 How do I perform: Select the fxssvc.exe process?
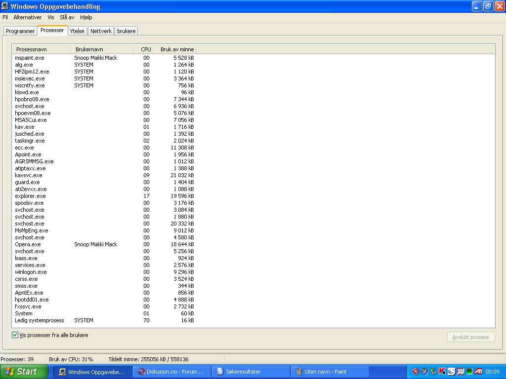[104, 306]
